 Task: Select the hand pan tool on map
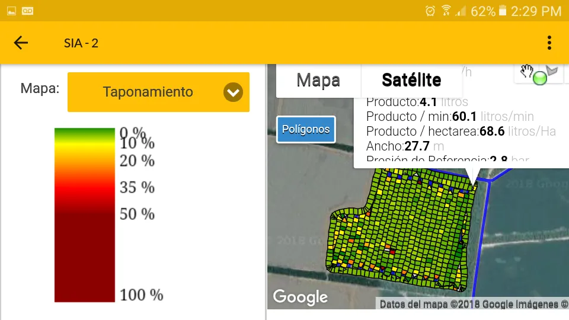[527, 72]
